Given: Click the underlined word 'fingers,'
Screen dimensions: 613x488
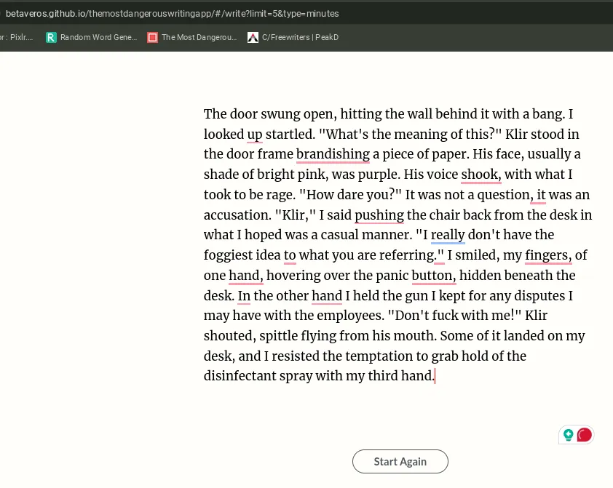Looking at the screenshot, I should coord(548,255).
